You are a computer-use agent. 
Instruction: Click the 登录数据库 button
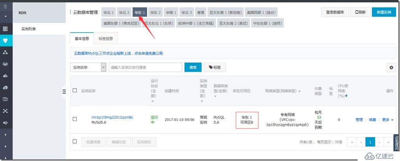pyautogui.click(x=335, y=12)
